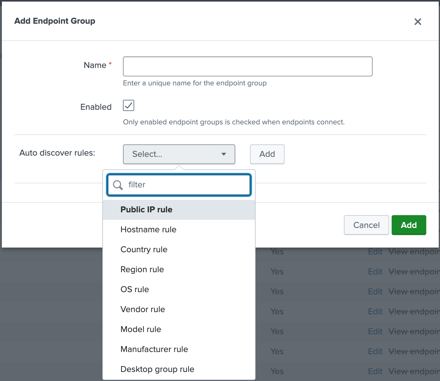
Task: Select the Region rule entry
Action: point(142,269)
